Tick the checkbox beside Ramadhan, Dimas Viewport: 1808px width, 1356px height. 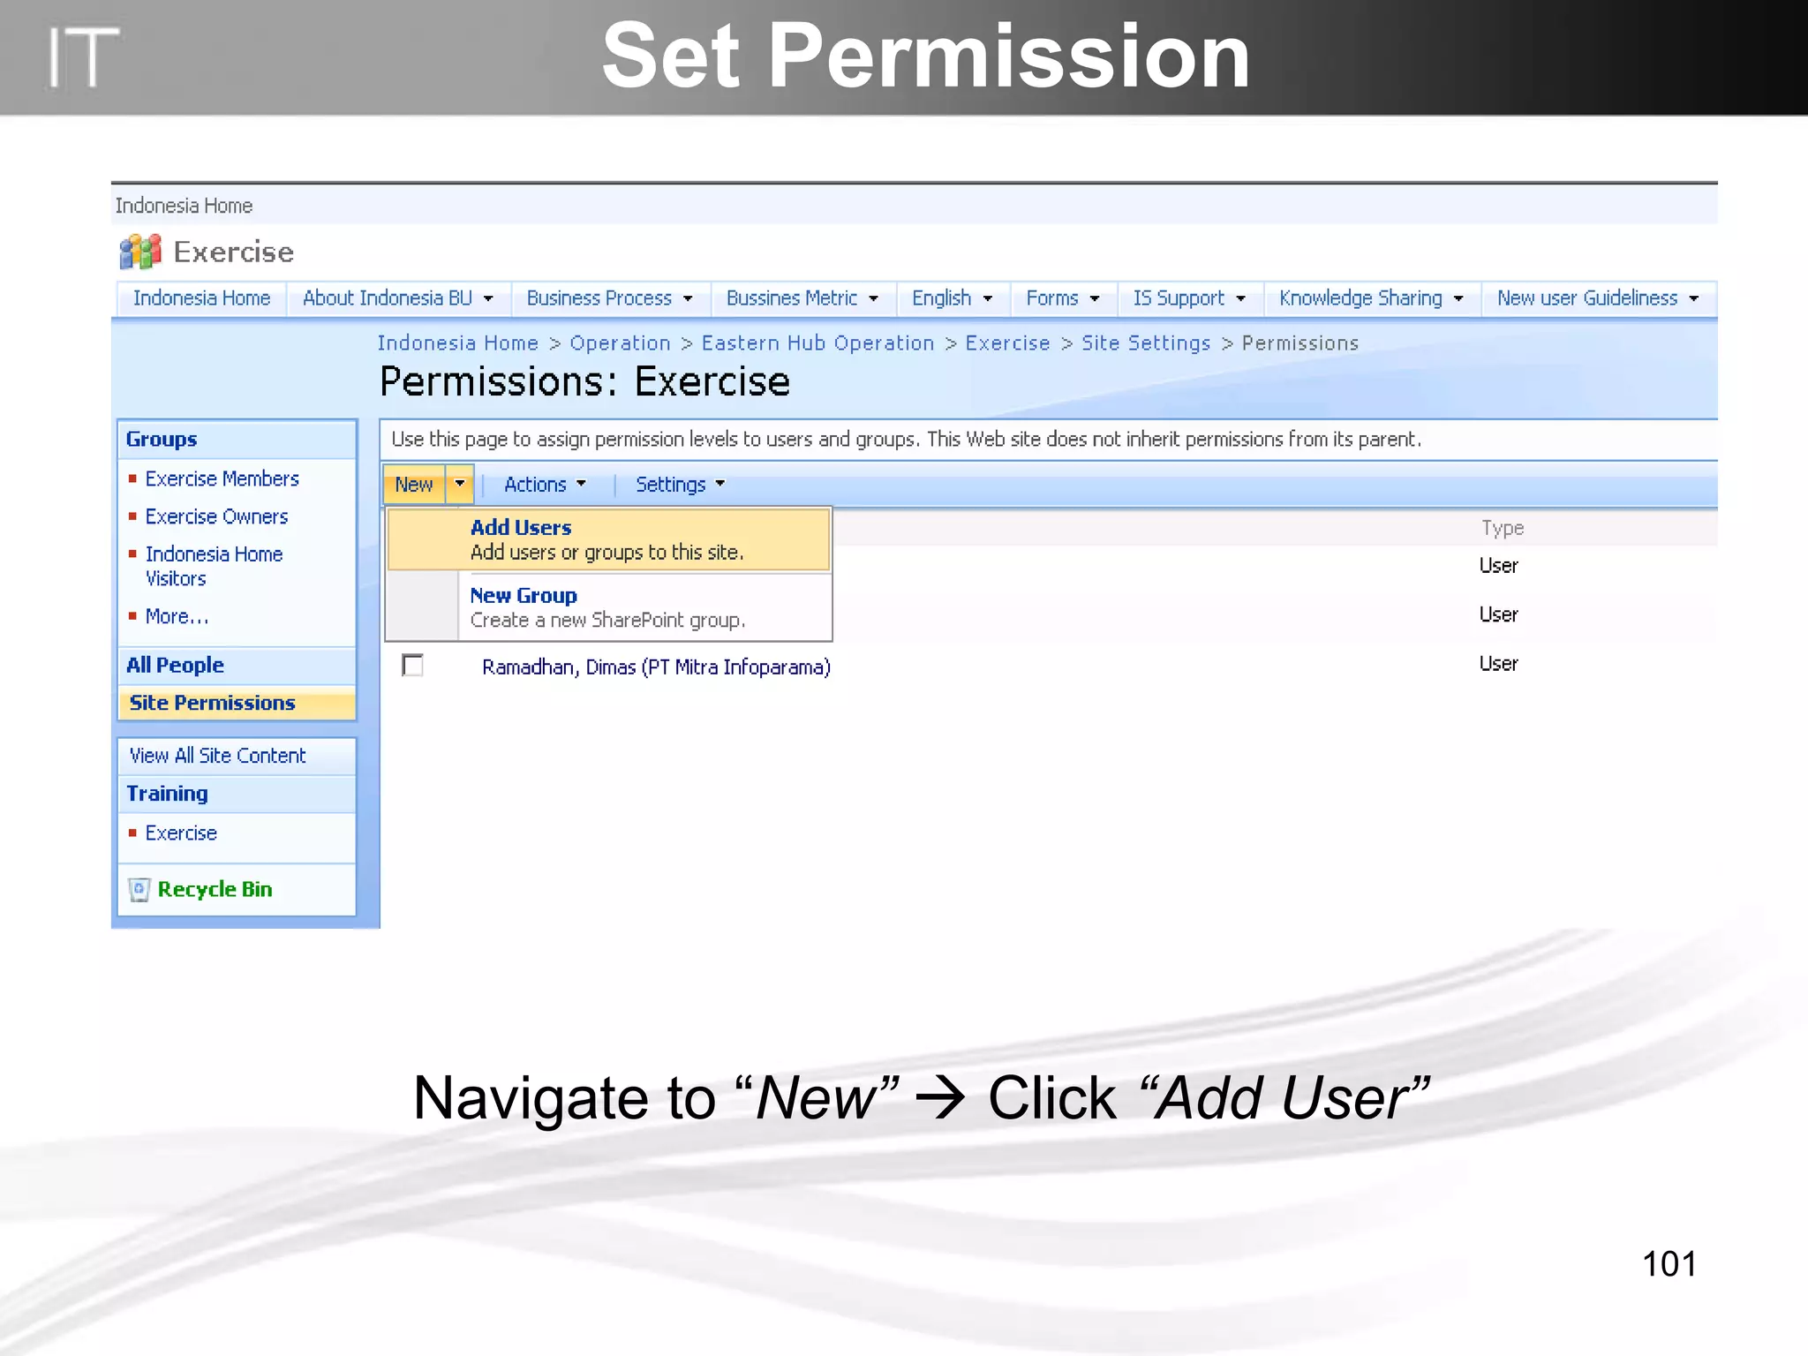412,665
